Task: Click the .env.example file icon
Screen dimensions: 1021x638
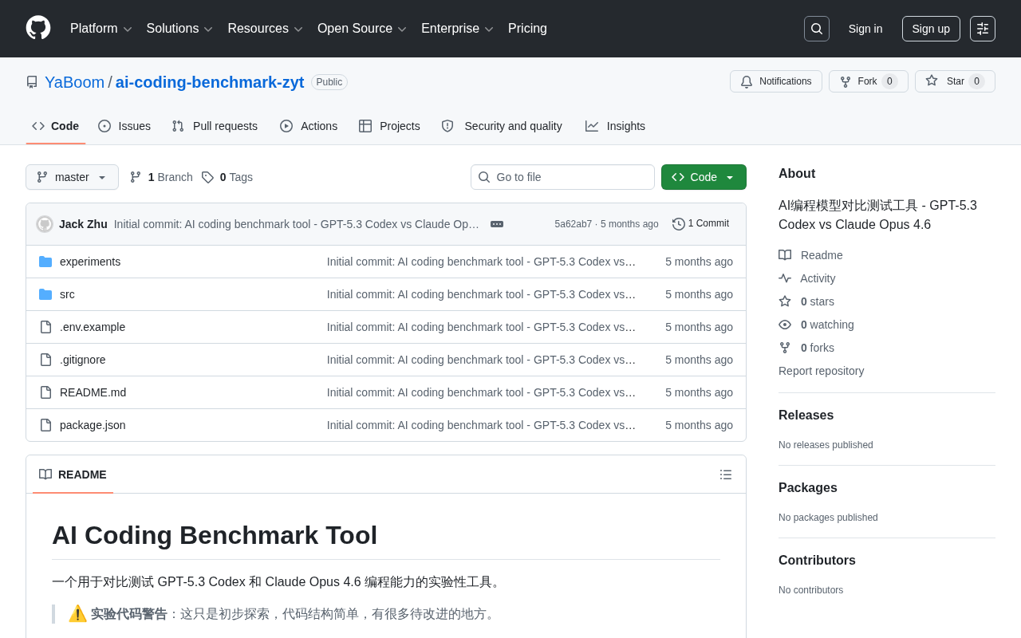Action: coord(45,327)
